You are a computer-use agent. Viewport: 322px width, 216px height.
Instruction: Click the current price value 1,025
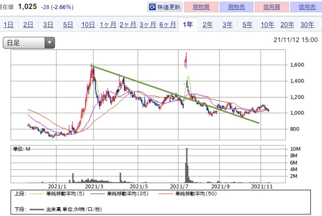point(27,7)
